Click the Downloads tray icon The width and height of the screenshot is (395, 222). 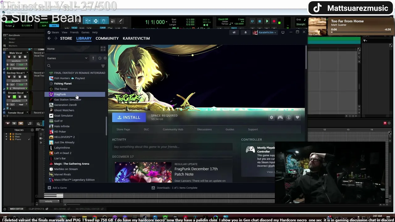click(x=153, y=188)
